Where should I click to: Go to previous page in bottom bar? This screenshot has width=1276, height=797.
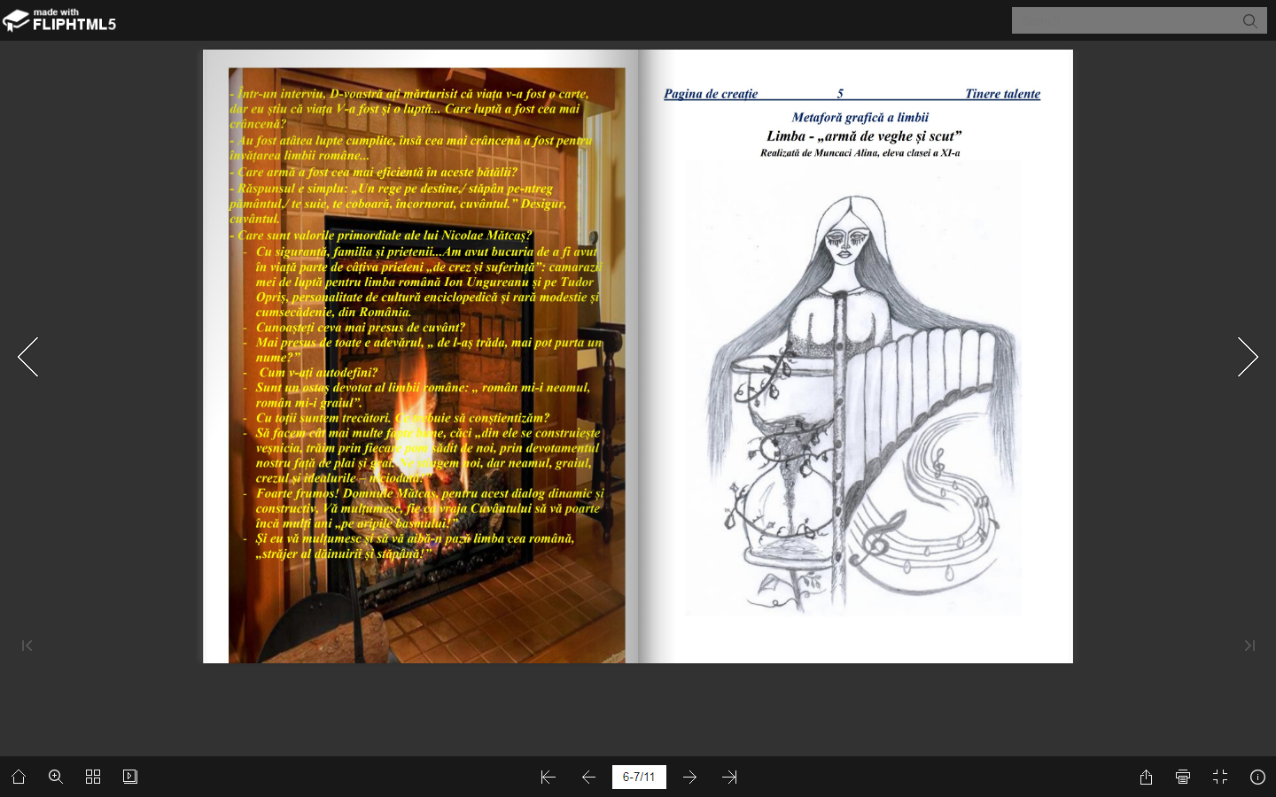click(588, 777)
